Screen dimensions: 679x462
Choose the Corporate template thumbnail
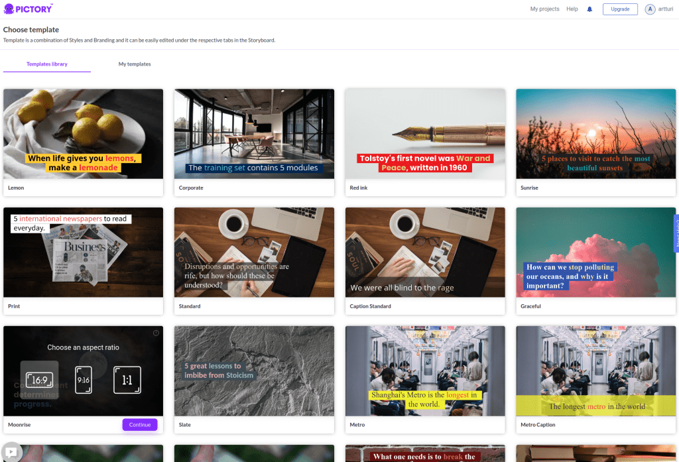coord(254,134)
